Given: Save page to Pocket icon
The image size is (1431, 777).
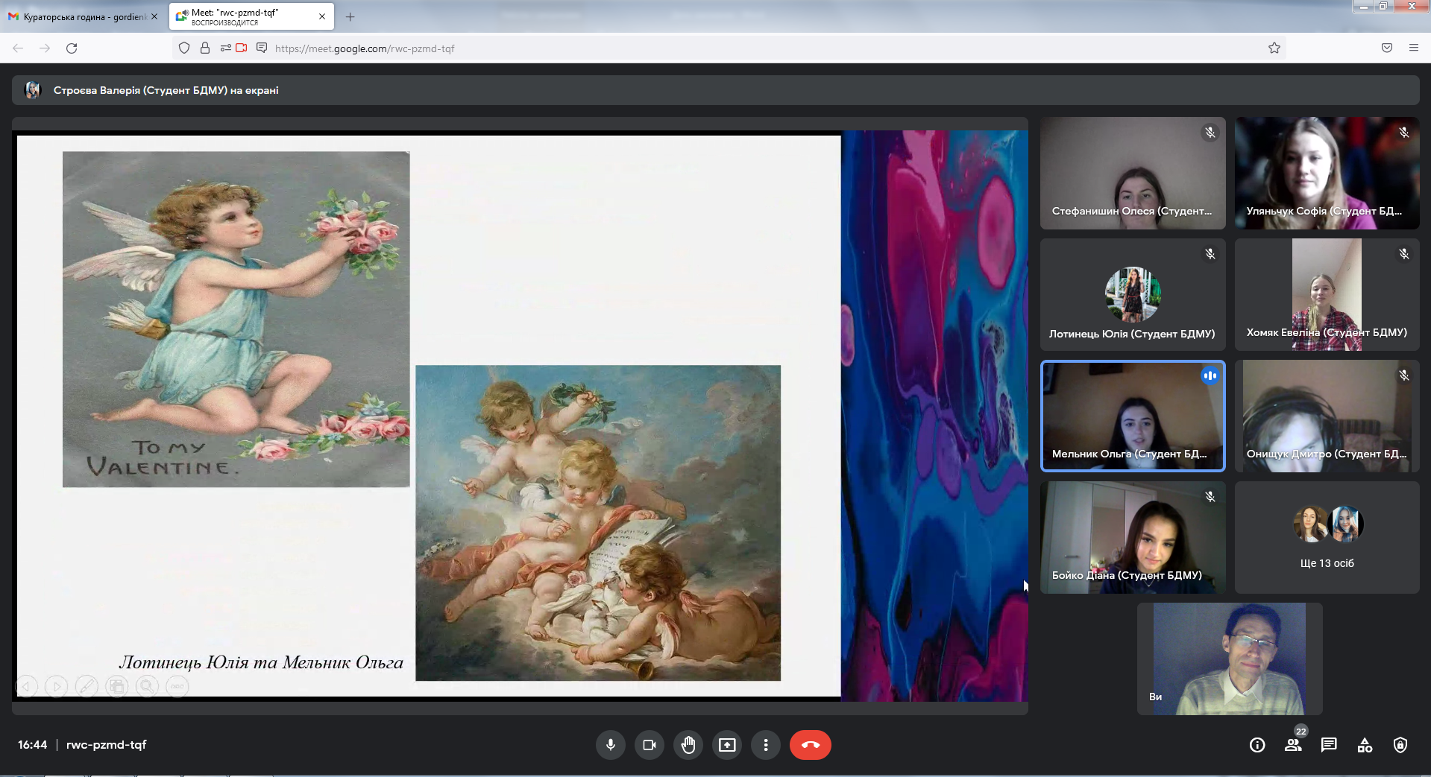Looking at the screenshot, I should point(1387,48).
